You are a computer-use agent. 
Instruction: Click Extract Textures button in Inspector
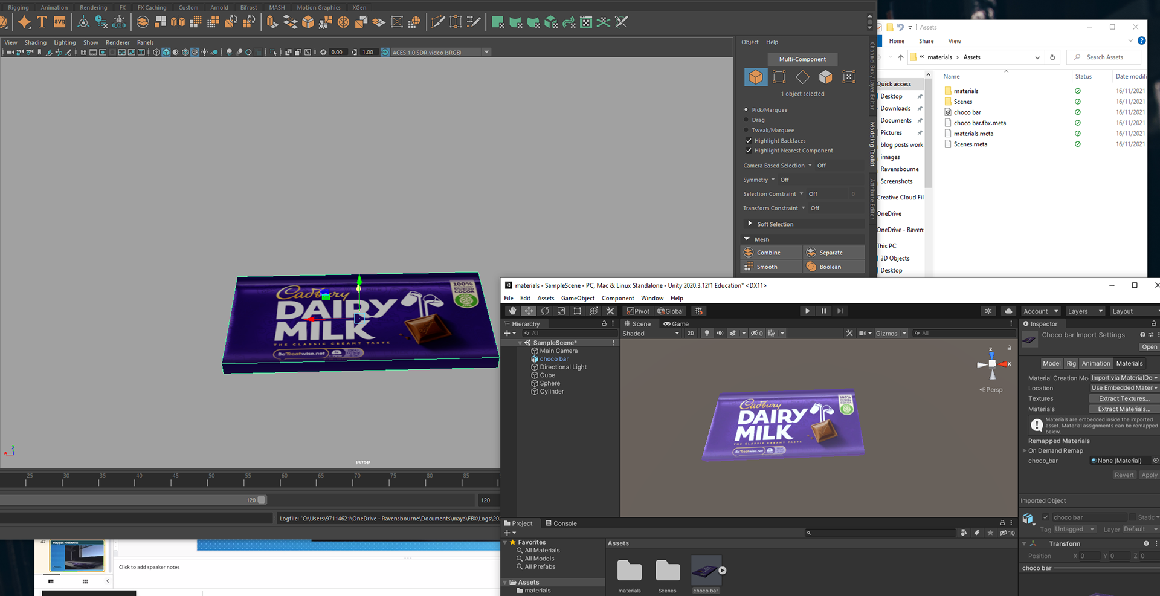1124,398
